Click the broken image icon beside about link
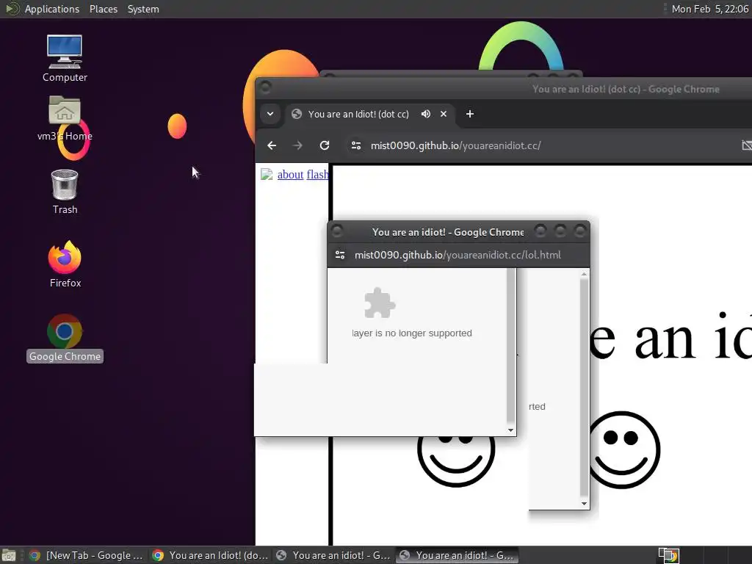 (267, 175)
